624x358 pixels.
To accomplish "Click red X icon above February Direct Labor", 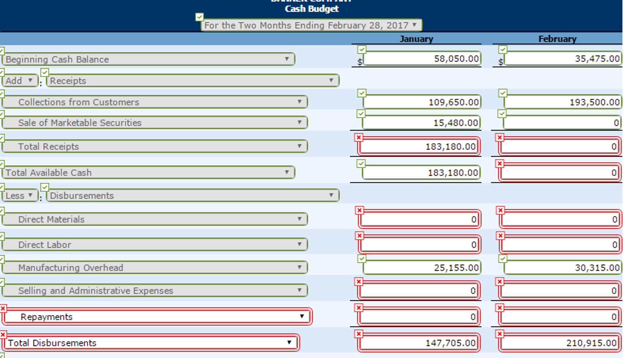I will point(500,235).
